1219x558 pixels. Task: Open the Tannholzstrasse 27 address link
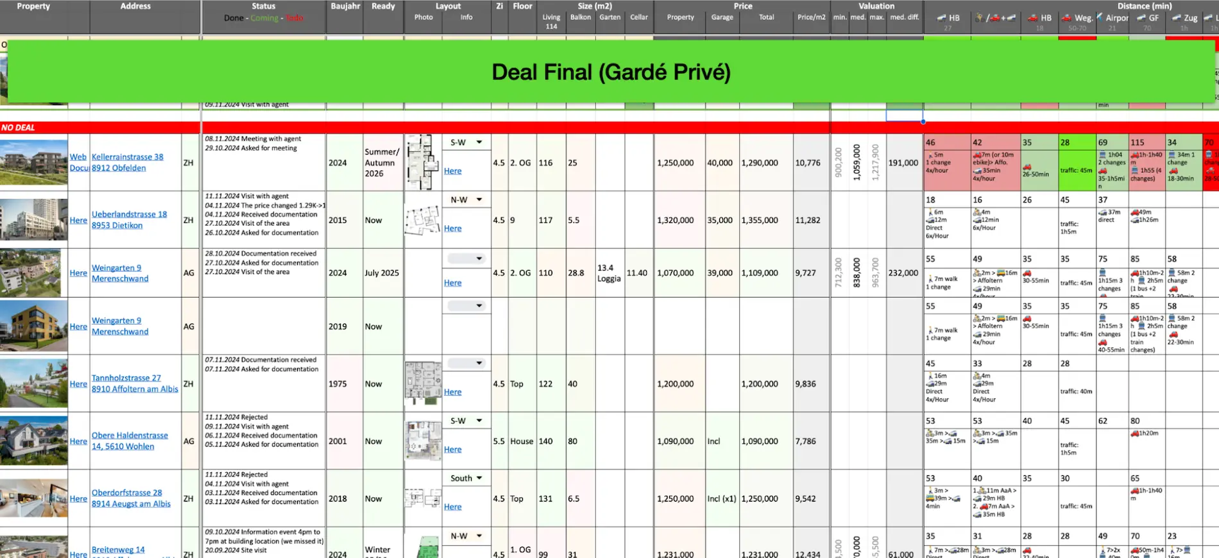(135, 384)
